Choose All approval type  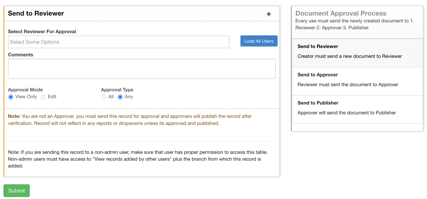(x=104, y=97)
